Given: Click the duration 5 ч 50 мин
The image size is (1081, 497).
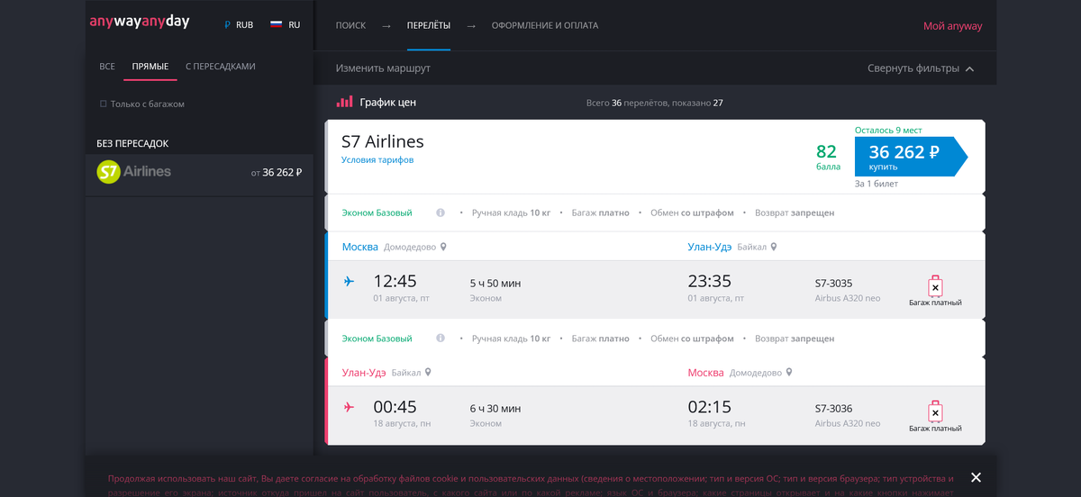Looking at the screenshot, I should tap(495, 284).
